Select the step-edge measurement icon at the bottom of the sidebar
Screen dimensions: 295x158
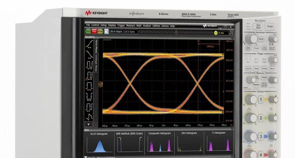pos(89,117)
